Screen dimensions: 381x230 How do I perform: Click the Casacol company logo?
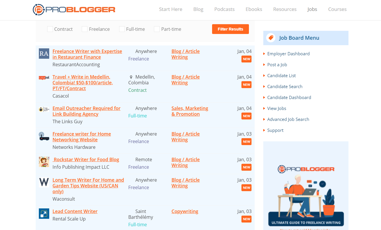(44, 78)
